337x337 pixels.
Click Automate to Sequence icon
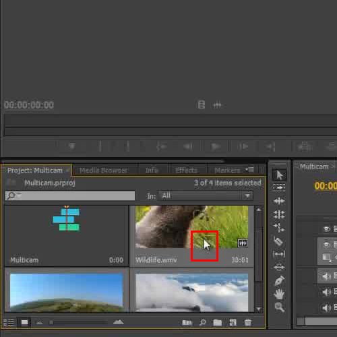[187, 322]
